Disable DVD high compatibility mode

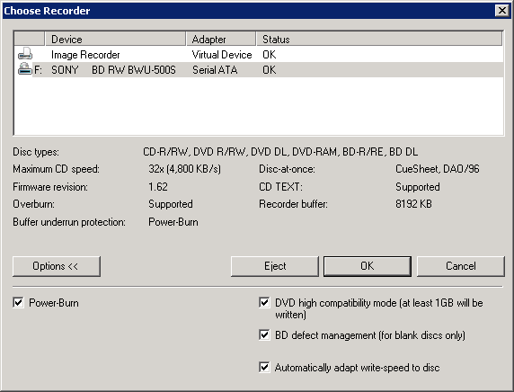pos(264,302)
